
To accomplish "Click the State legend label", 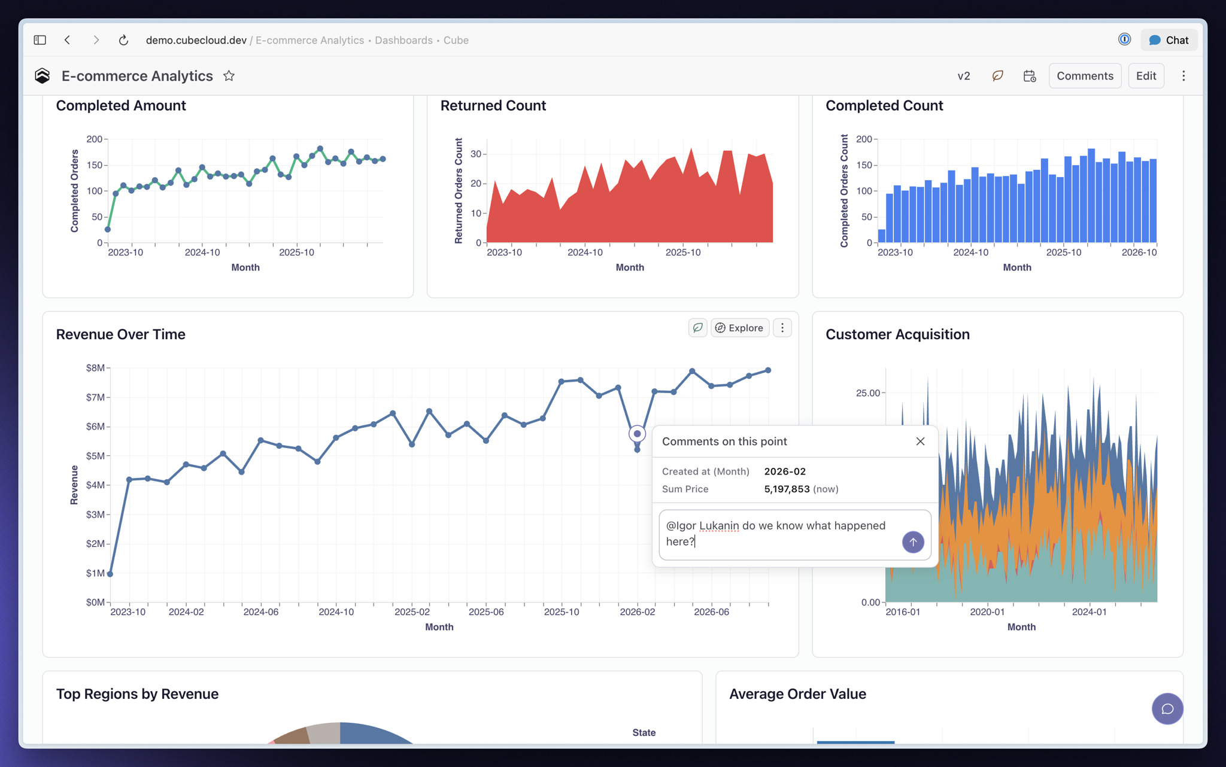I will click(x=644, y=732).
